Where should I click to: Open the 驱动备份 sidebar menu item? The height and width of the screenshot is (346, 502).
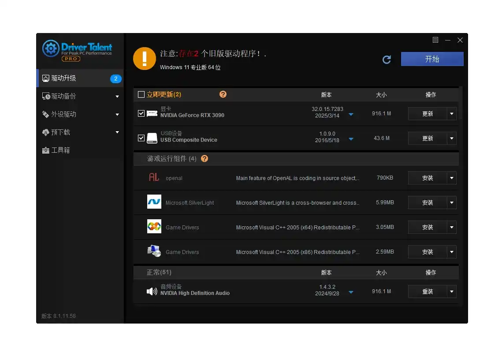pyautogui.click(x=80, y=96)
